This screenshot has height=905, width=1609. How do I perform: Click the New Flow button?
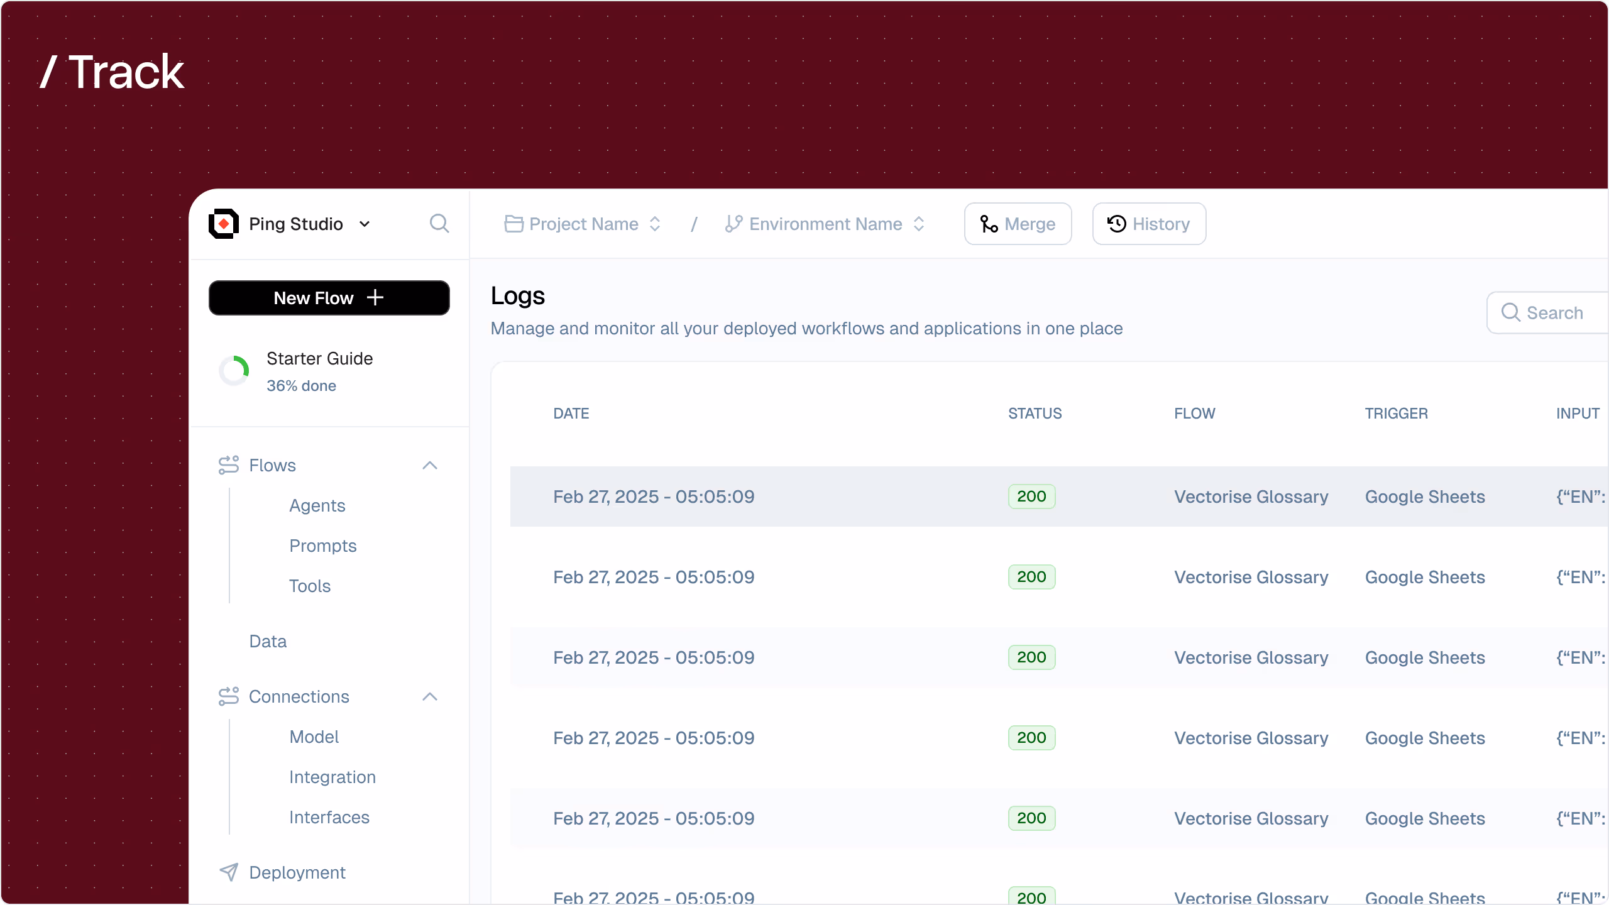point(329,298)
